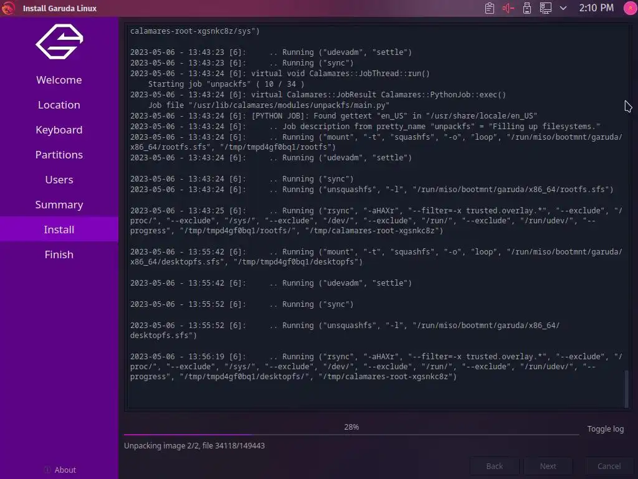Click the unsquashfs rootfs.sfs log entry
This screenshot has width=638, height=479.
(x=371, y=190)
